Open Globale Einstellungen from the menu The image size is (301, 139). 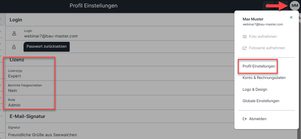coord(261,101)
